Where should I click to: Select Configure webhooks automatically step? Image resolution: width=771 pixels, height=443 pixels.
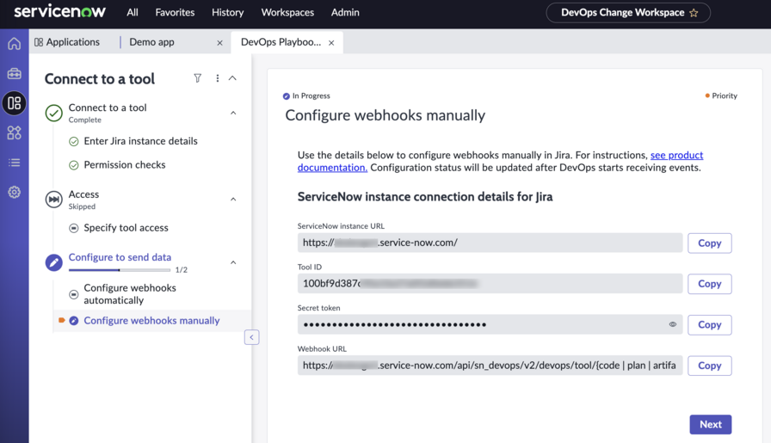coord(130,294)
